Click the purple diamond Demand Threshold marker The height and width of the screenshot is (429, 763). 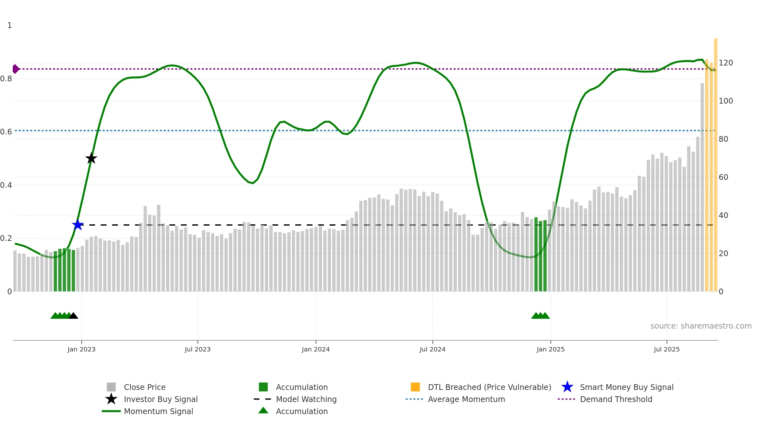[x=16, y=69]
